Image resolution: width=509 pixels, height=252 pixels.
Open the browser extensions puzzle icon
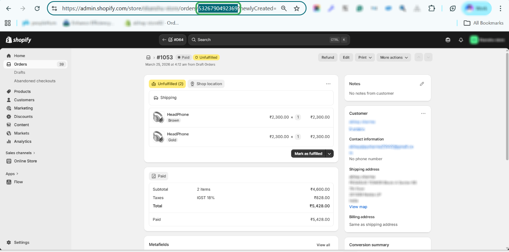pos(431,8)
